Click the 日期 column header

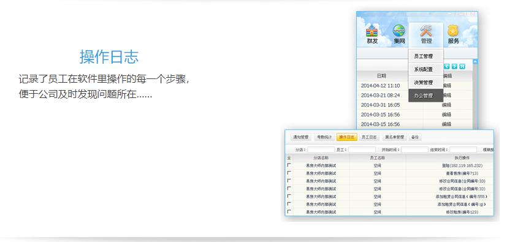[381, 76]
